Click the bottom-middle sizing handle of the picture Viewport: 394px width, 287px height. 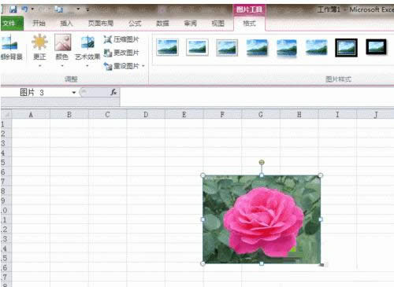point(262,263)
